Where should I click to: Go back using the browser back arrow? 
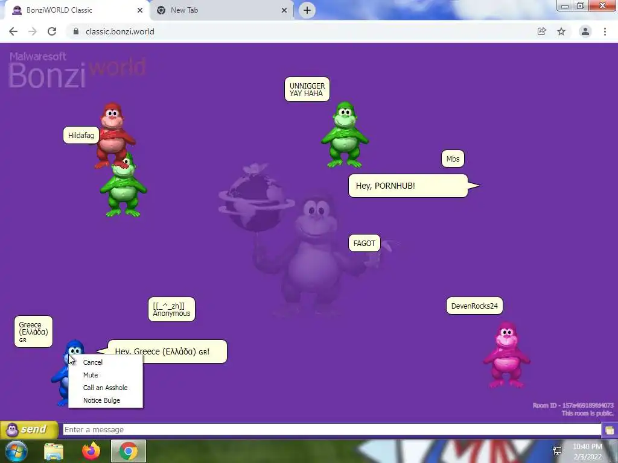(x=13, y=31)
